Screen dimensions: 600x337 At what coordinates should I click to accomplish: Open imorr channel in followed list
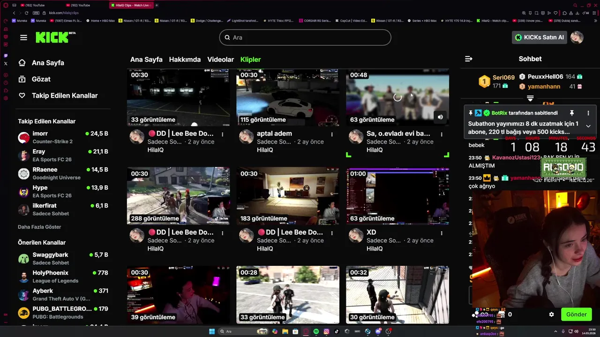[63, 137]
